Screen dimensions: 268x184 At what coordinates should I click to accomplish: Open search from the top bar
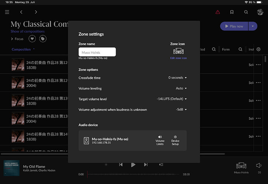click(246, 12)
